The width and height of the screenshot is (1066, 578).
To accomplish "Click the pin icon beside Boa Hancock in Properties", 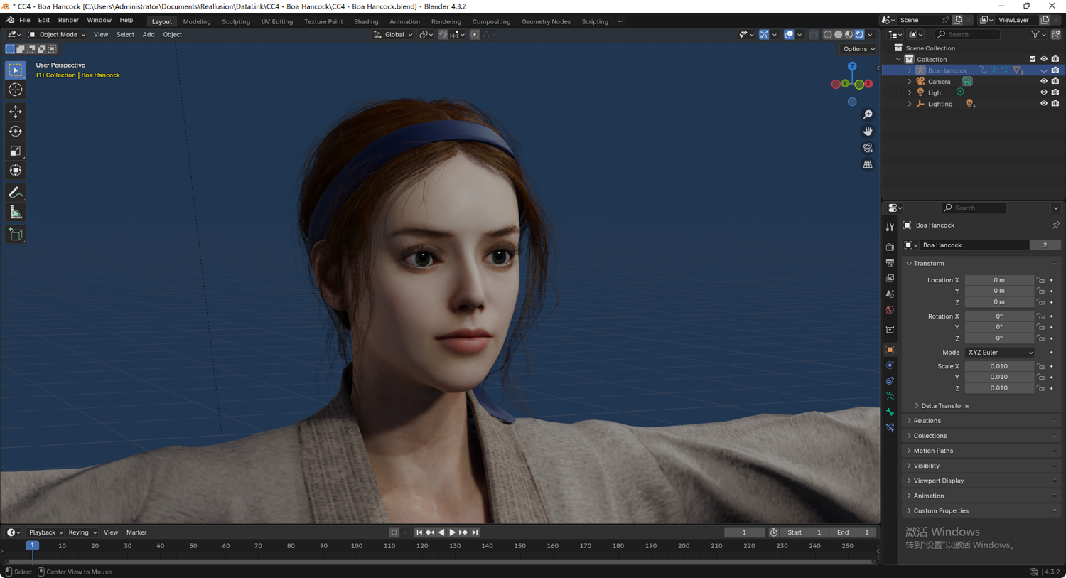I will click(1055, 225).
